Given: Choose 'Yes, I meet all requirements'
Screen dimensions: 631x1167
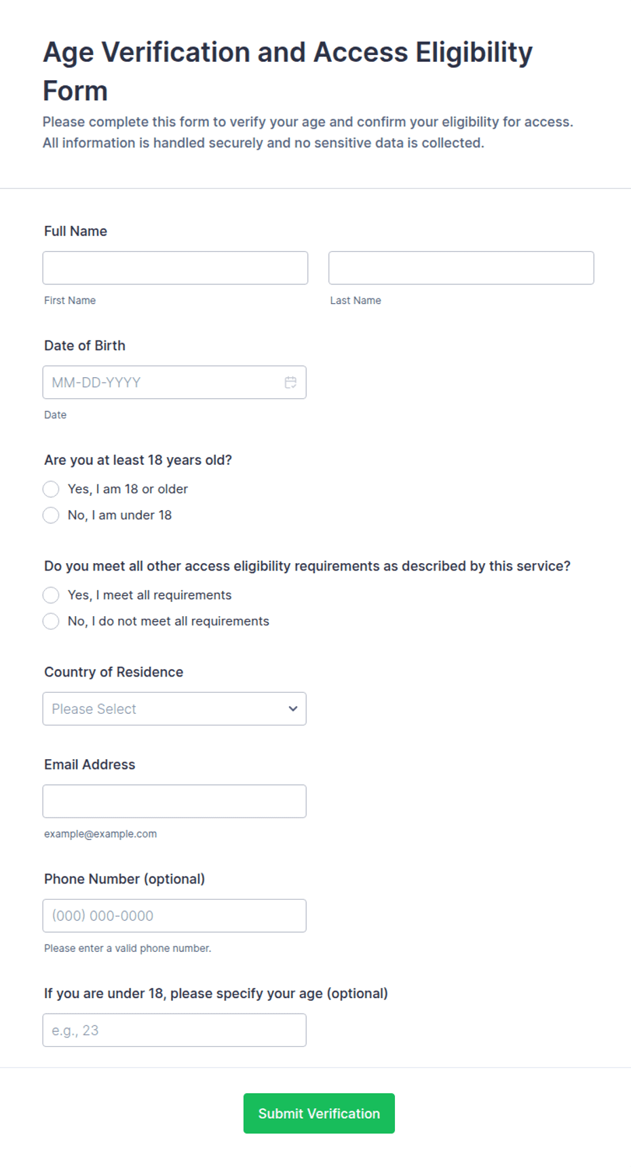Looking at the screenshot, I should 51,595.
